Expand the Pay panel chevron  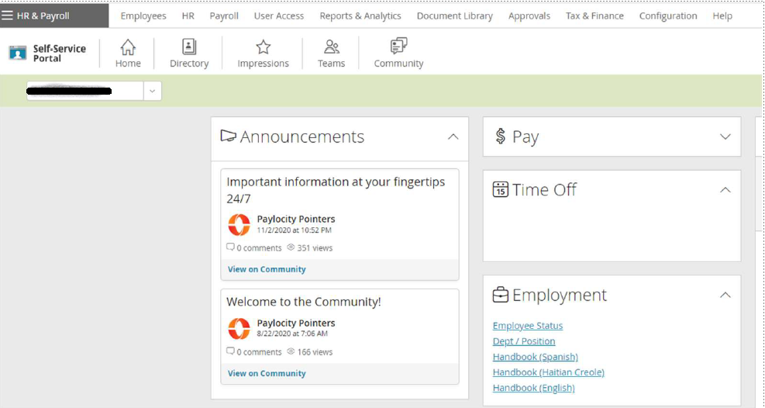click(x=725, y=137)
